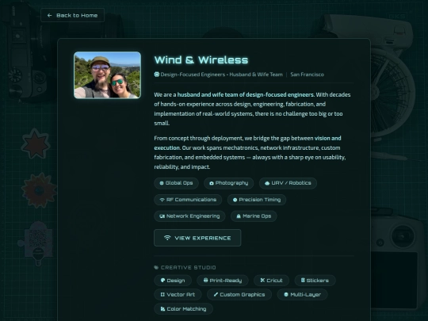Click the tag icon beside Creative Studio
The height and width of the screenshot is (321, 428).
156,268
